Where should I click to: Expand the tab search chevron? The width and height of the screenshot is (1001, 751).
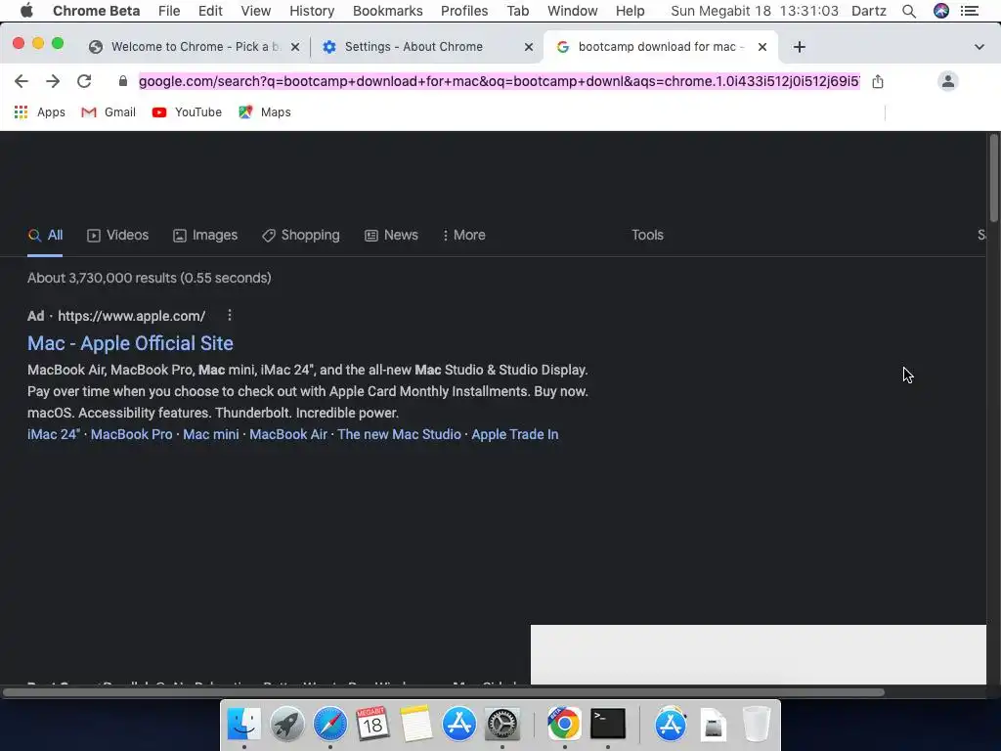[x=979, y=47]
